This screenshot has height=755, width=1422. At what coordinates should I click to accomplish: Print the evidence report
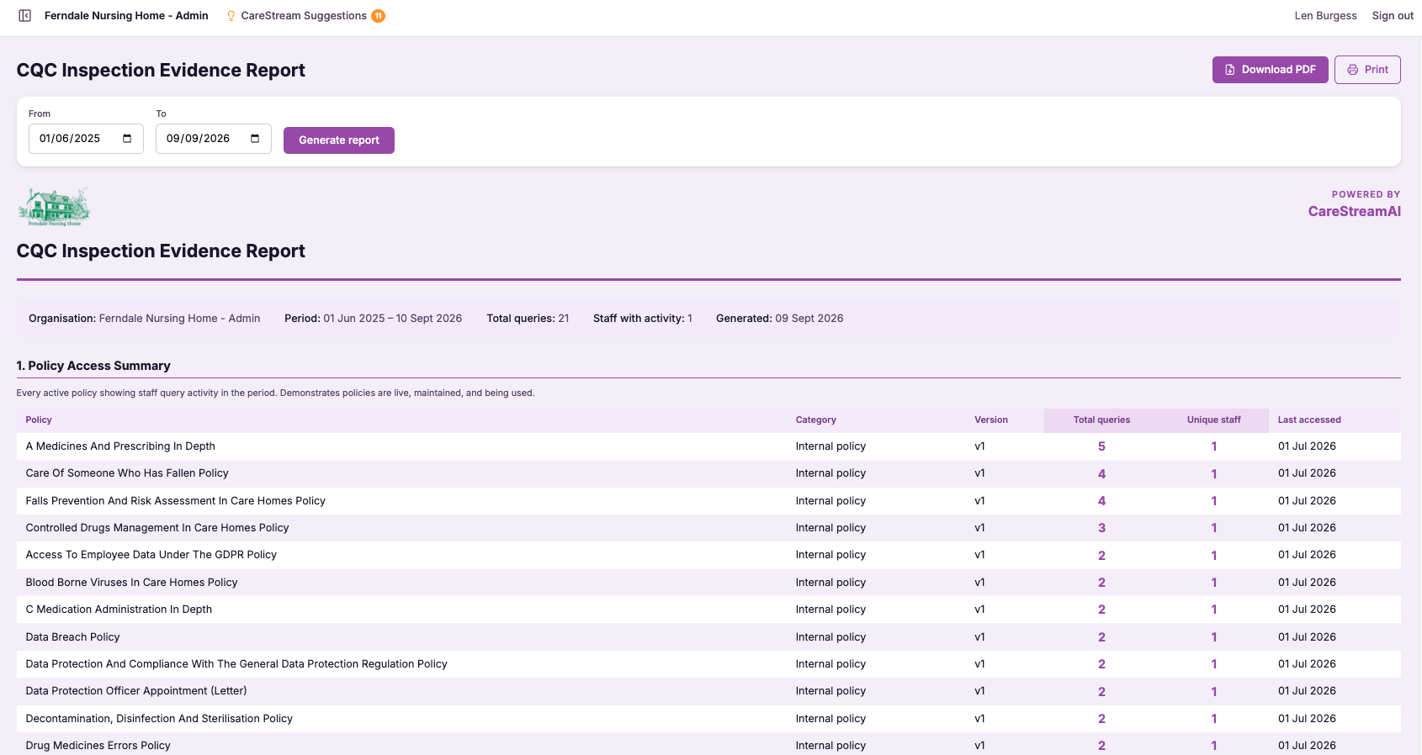point(1367,70)
